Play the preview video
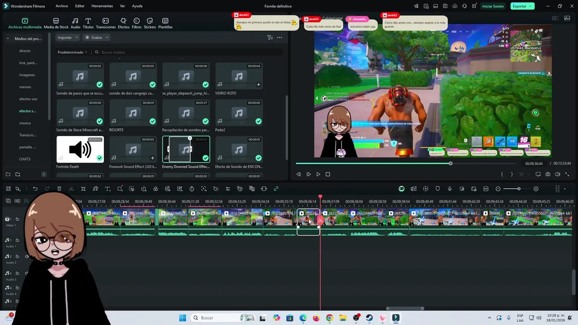Image resolution: width=578 pixels, height=325 pixels. (318, 174)
